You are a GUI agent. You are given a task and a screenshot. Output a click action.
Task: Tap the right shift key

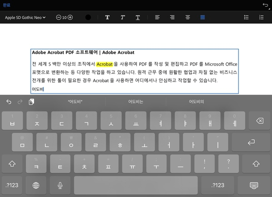256,164
